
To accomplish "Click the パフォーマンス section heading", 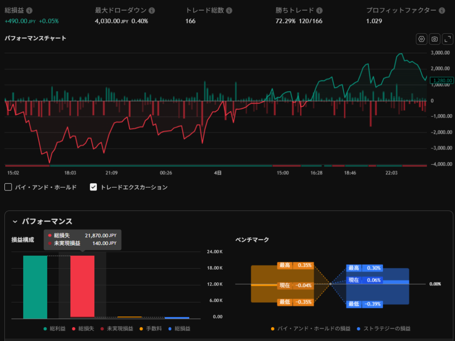I will pyautogui.click(x=47, y=222).
